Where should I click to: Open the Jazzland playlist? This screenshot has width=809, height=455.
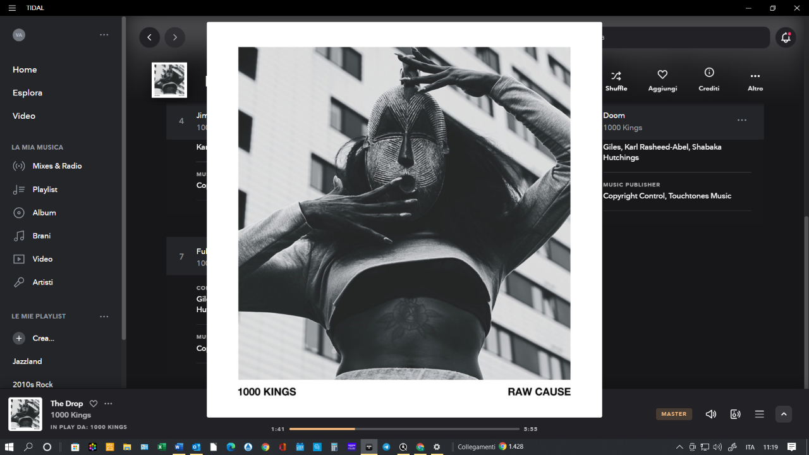click(27, 361)
